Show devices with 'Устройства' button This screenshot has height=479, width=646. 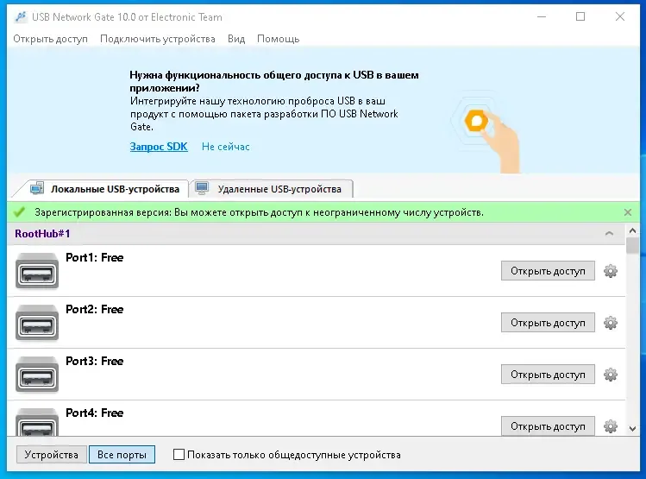tap(52, 454)
